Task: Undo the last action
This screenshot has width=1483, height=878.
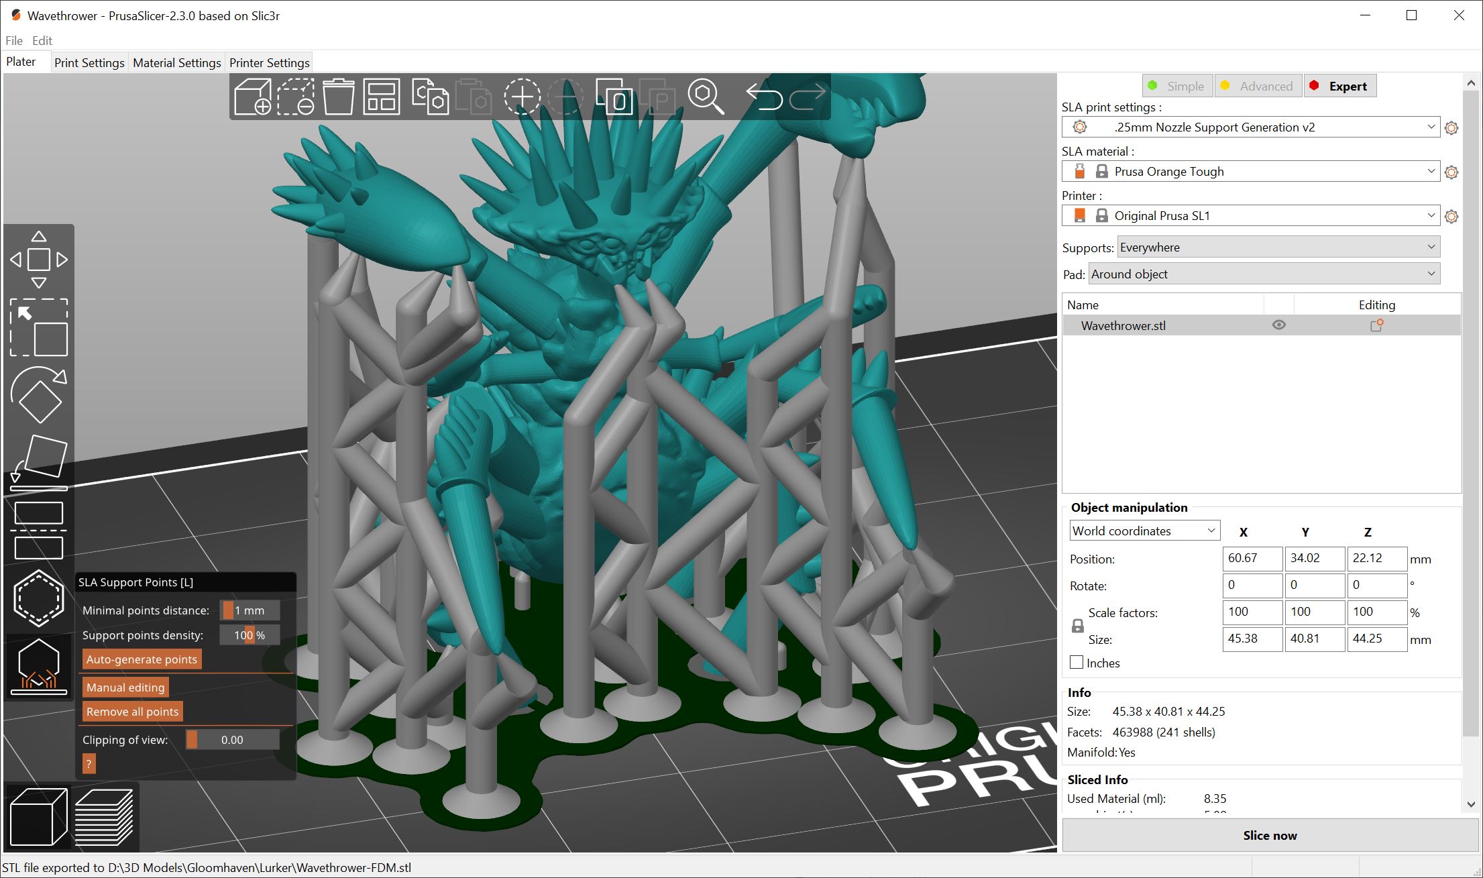Action: pos(764,97)
